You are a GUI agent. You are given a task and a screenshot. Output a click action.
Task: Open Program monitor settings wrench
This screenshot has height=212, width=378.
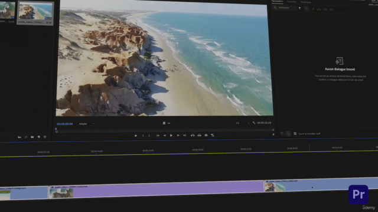pyautogui.click(x=254, y=122)
